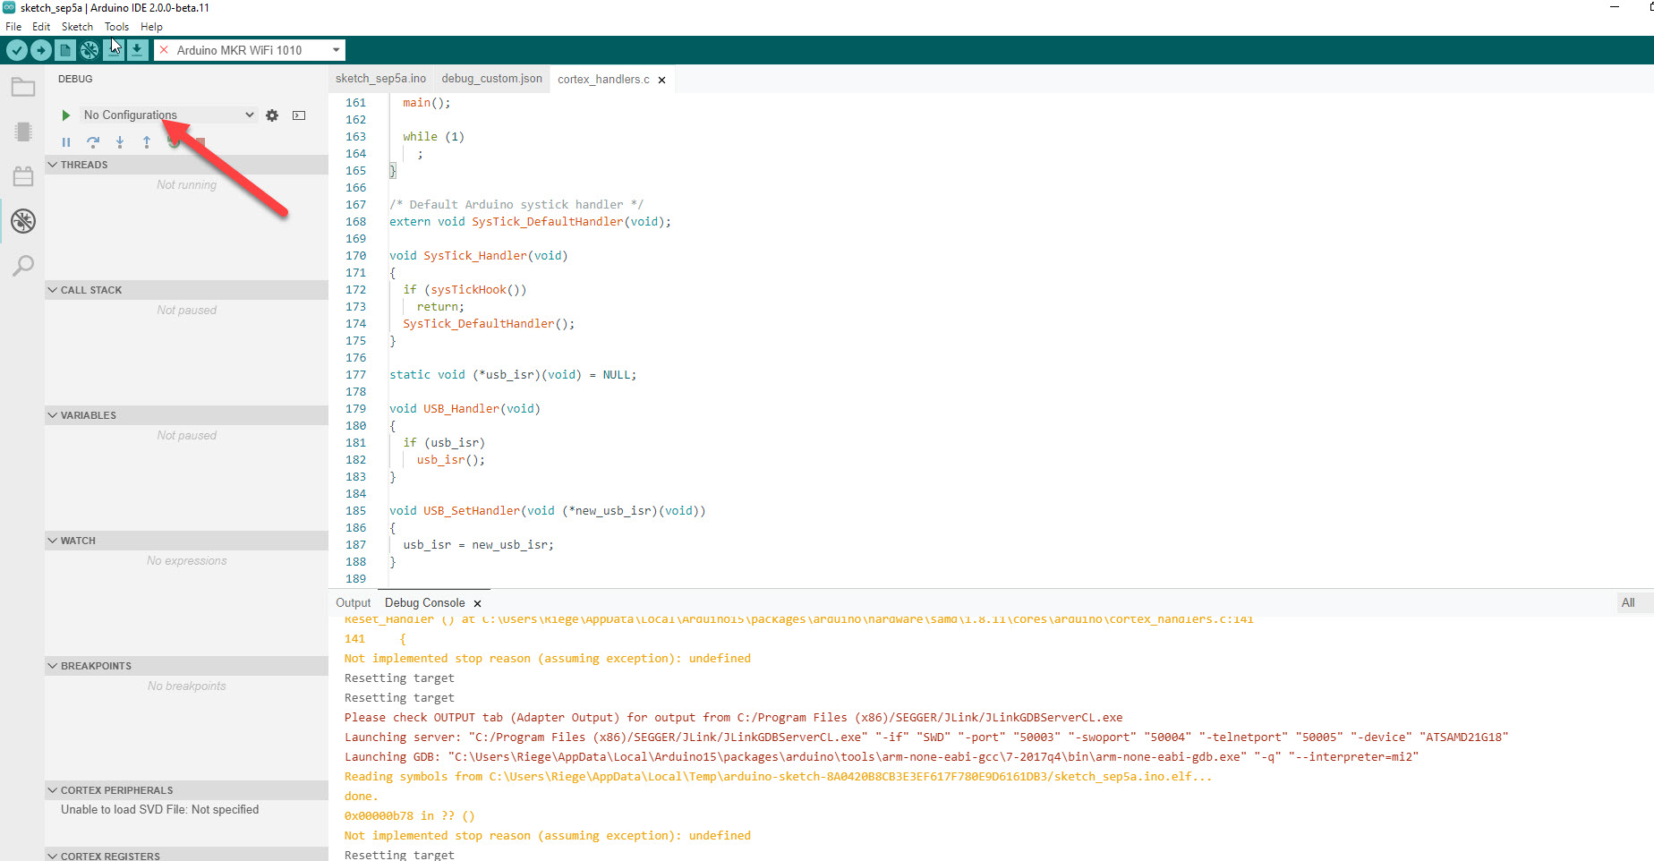
Task: Switch to the Output tab
Action: pos(353,602)
